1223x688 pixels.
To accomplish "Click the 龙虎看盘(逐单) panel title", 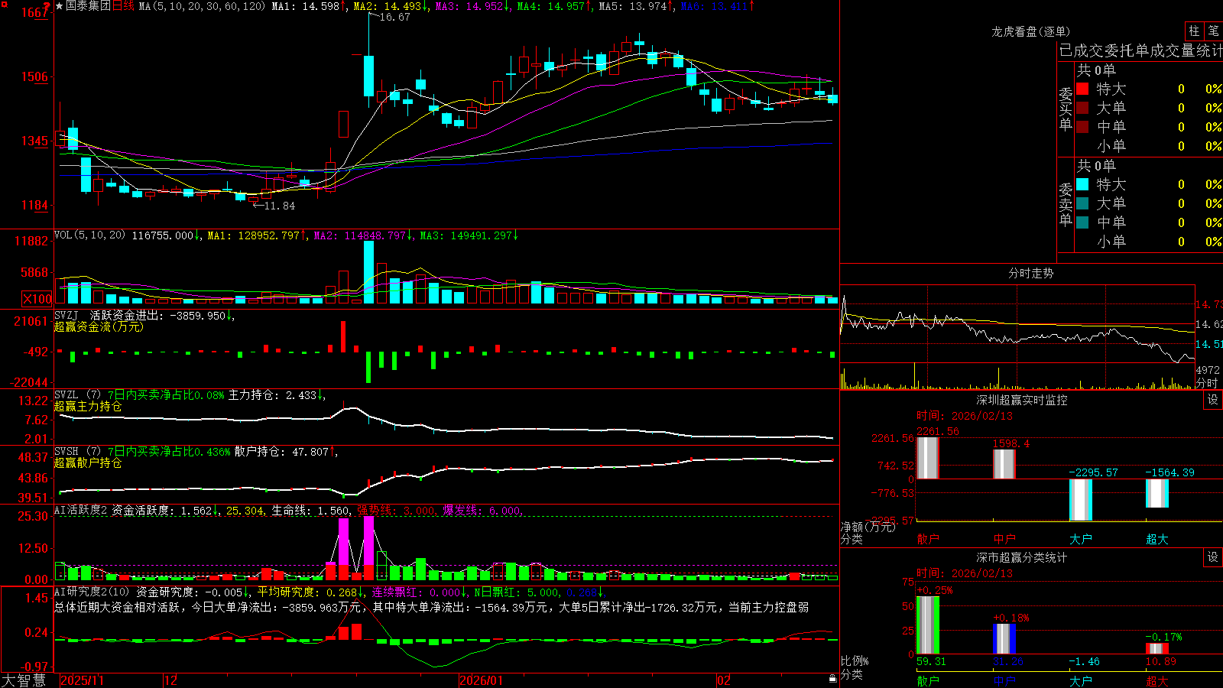I will 1030,31.
